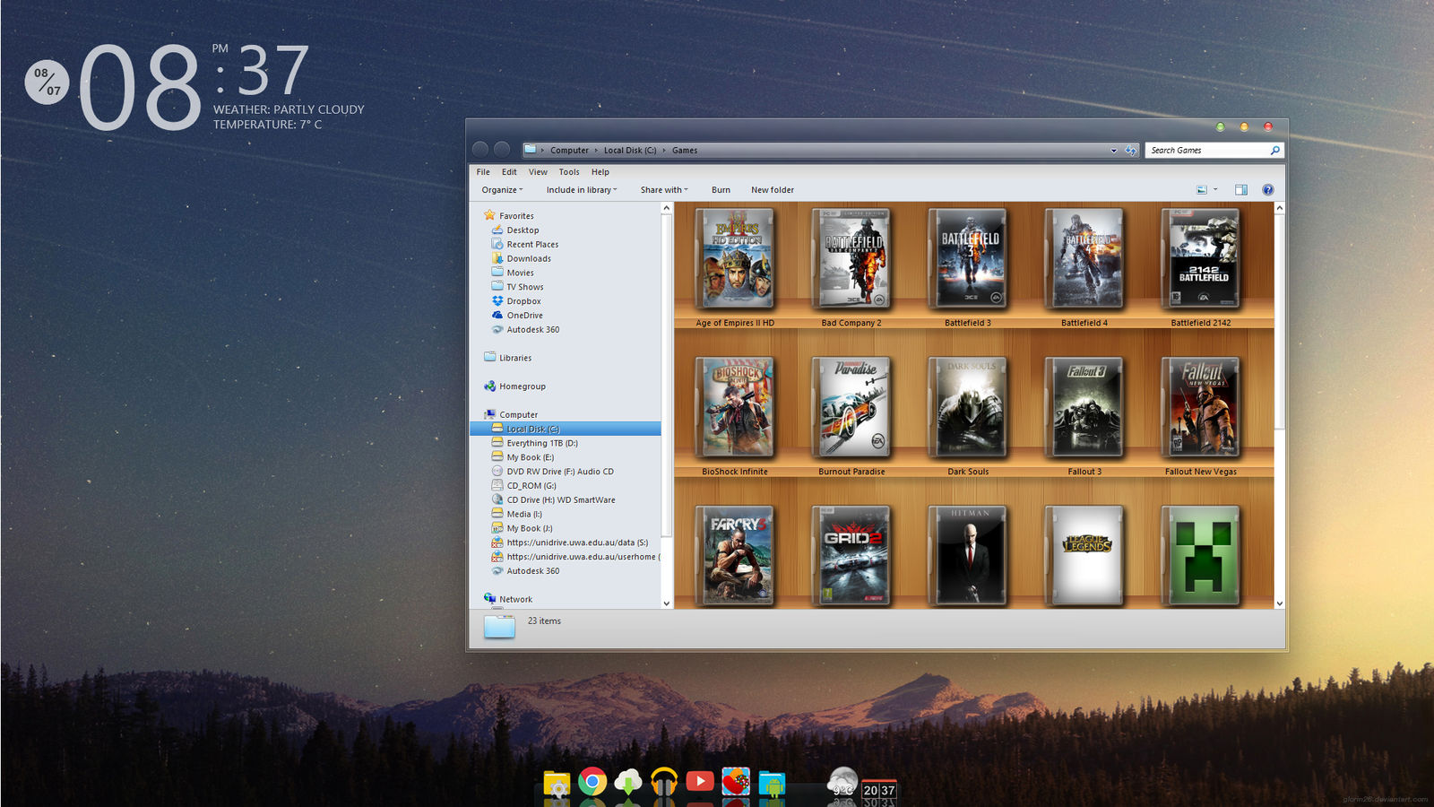Click the refresh arrows in address bar

(x=1131, y=151)
